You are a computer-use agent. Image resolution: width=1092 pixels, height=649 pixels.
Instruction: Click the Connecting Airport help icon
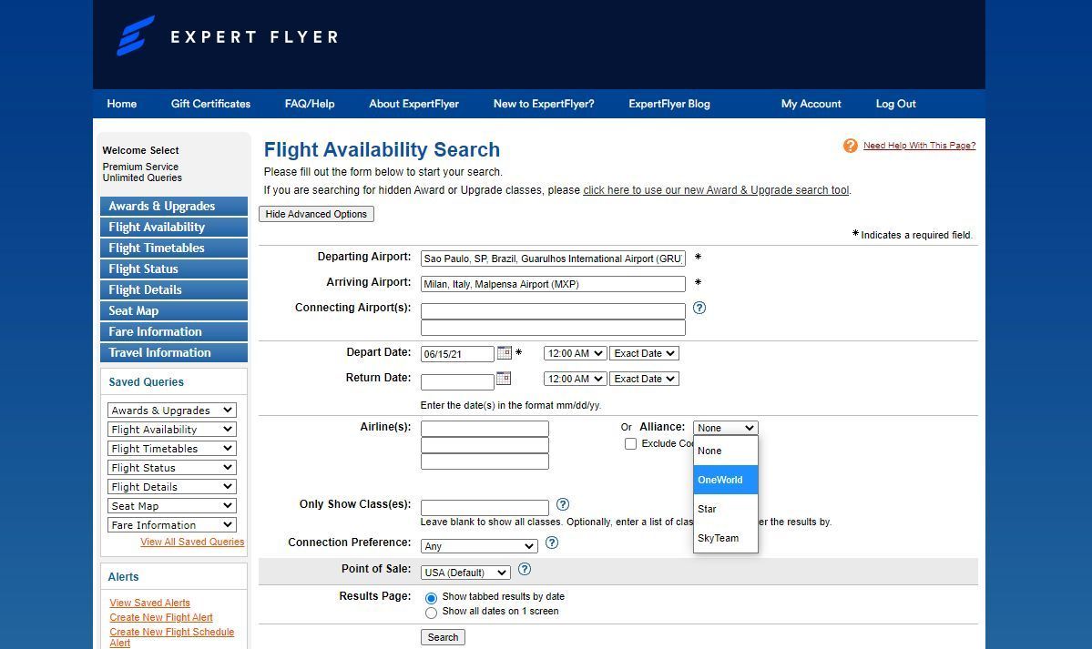coord(699,308)
